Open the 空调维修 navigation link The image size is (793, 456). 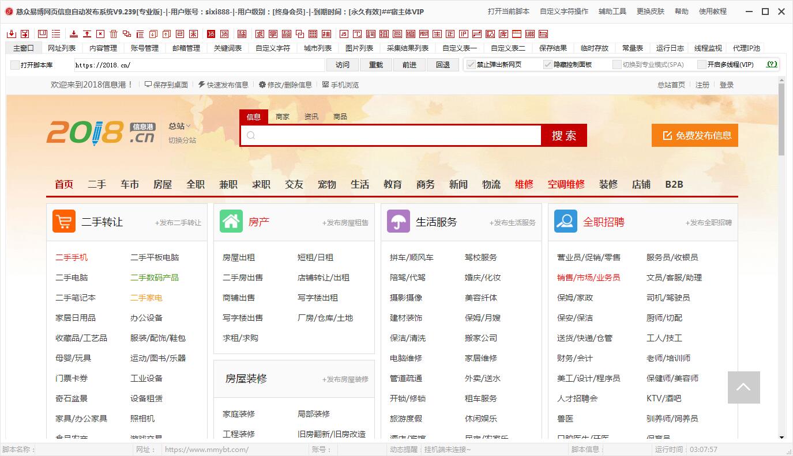[x=566, y=184]
